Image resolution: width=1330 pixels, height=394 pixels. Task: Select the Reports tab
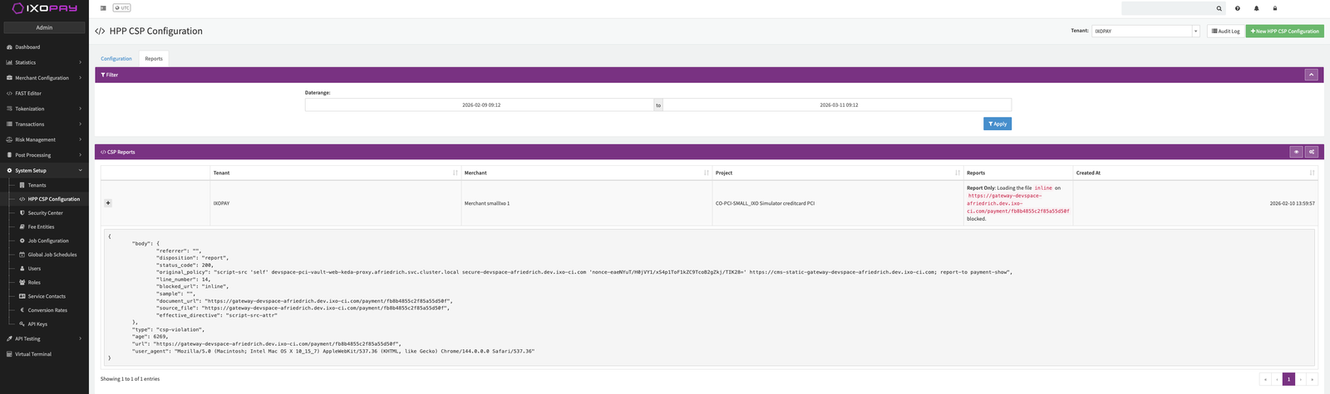[154, 59]
